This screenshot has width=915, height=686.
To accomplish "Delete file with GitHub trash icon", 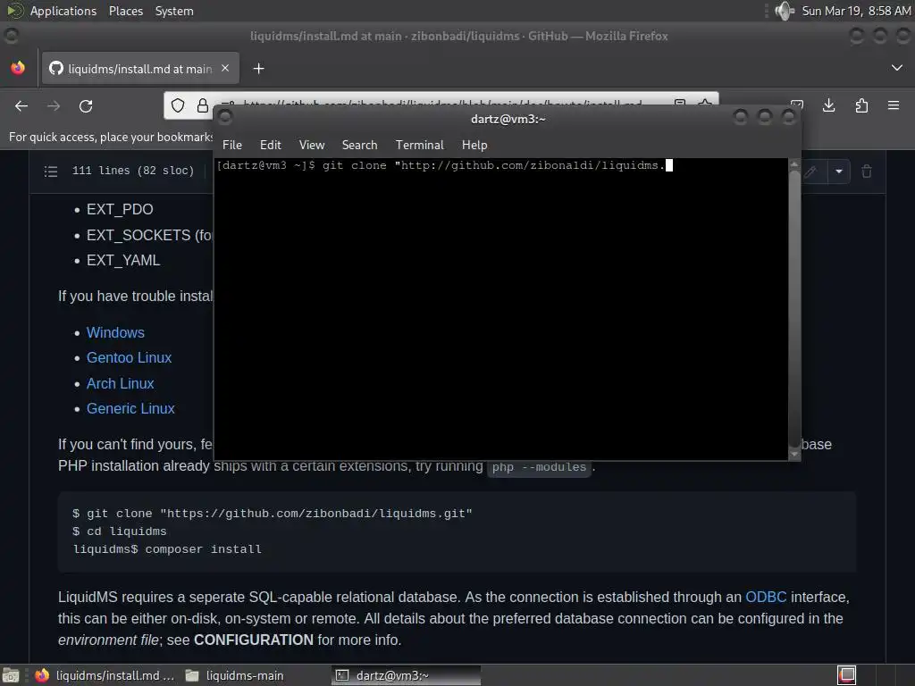I will 867,171.
